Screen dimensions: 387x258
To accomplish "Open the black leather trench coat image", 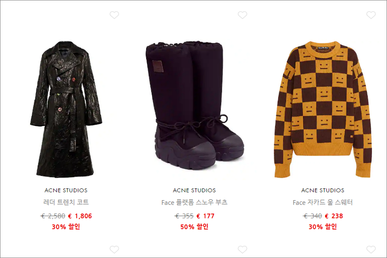I will 66,109.
